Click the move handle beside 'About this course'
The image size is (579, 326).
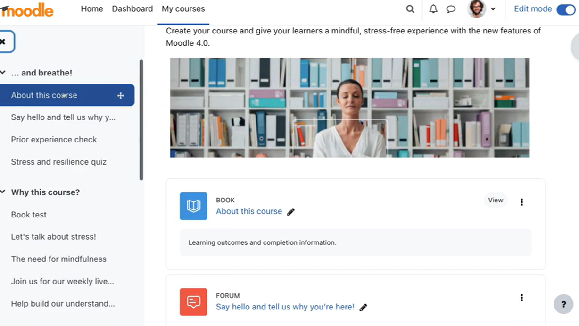pos(120,95)
